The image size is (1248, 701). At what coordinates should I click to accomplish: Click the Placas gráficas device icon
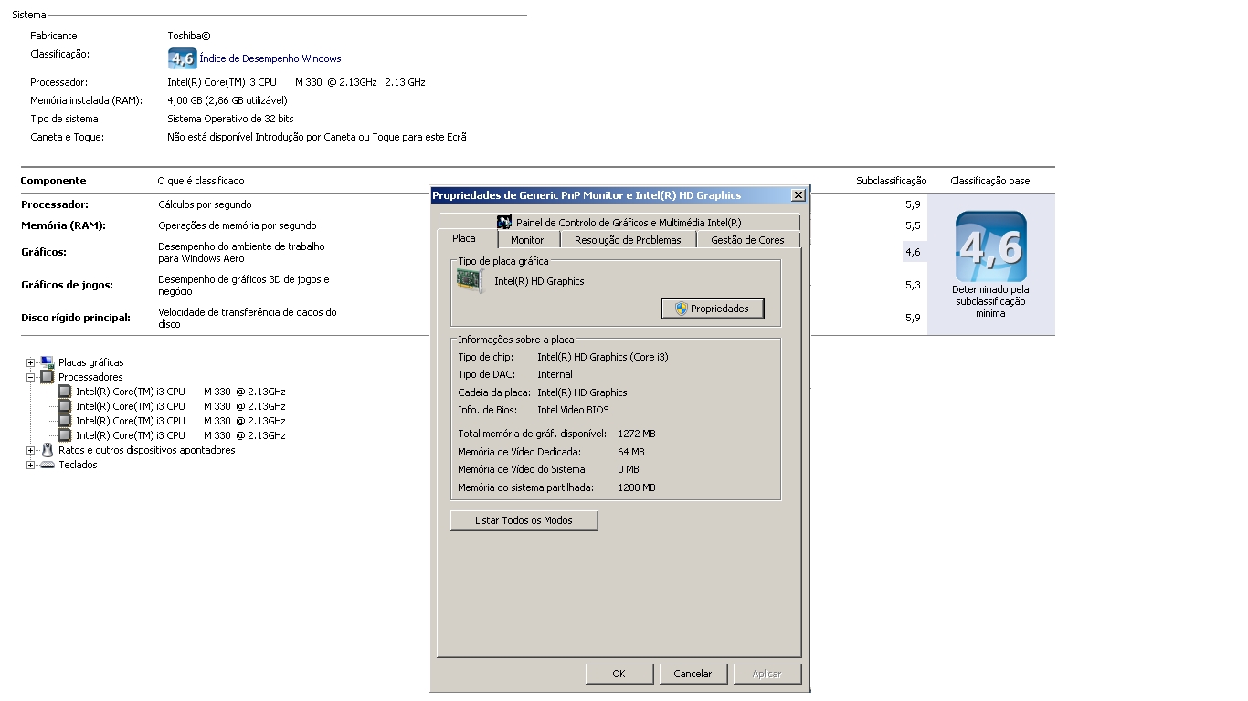pos(48,362)
